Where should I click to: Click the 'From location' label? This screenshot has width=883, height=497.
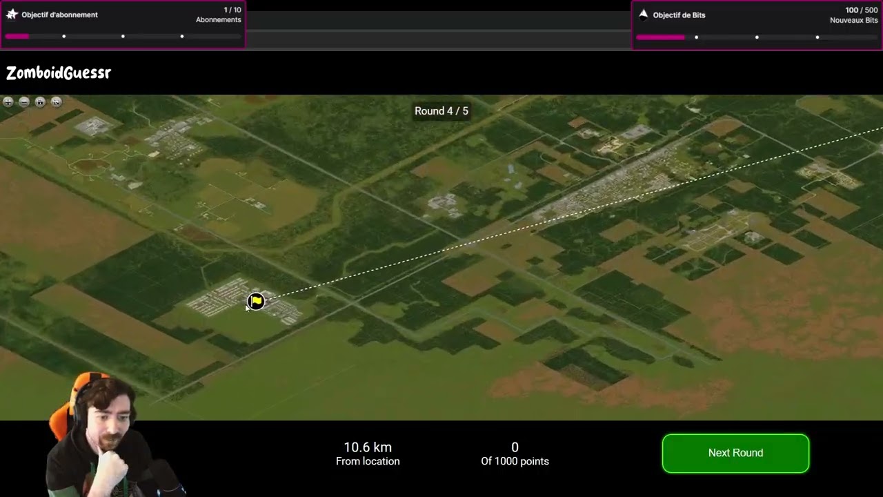pos(368,461)
